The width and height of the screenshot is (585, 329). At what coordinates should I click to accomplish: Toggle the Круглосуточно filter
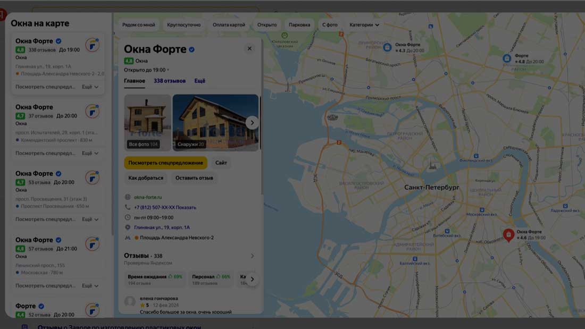[183, 24]
